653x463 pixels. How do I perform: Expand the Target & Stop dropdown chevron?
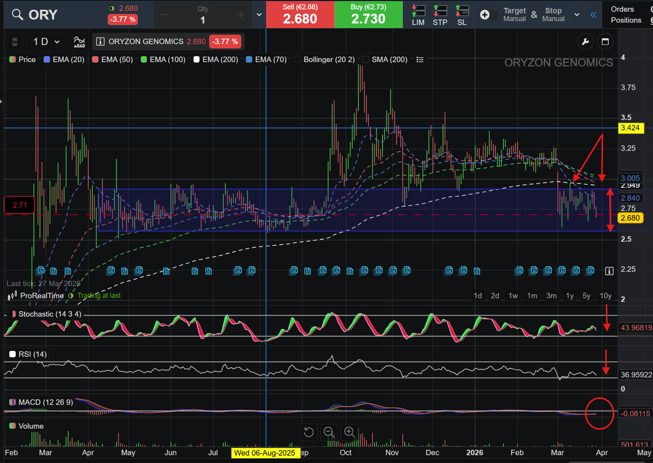(576, 15)
